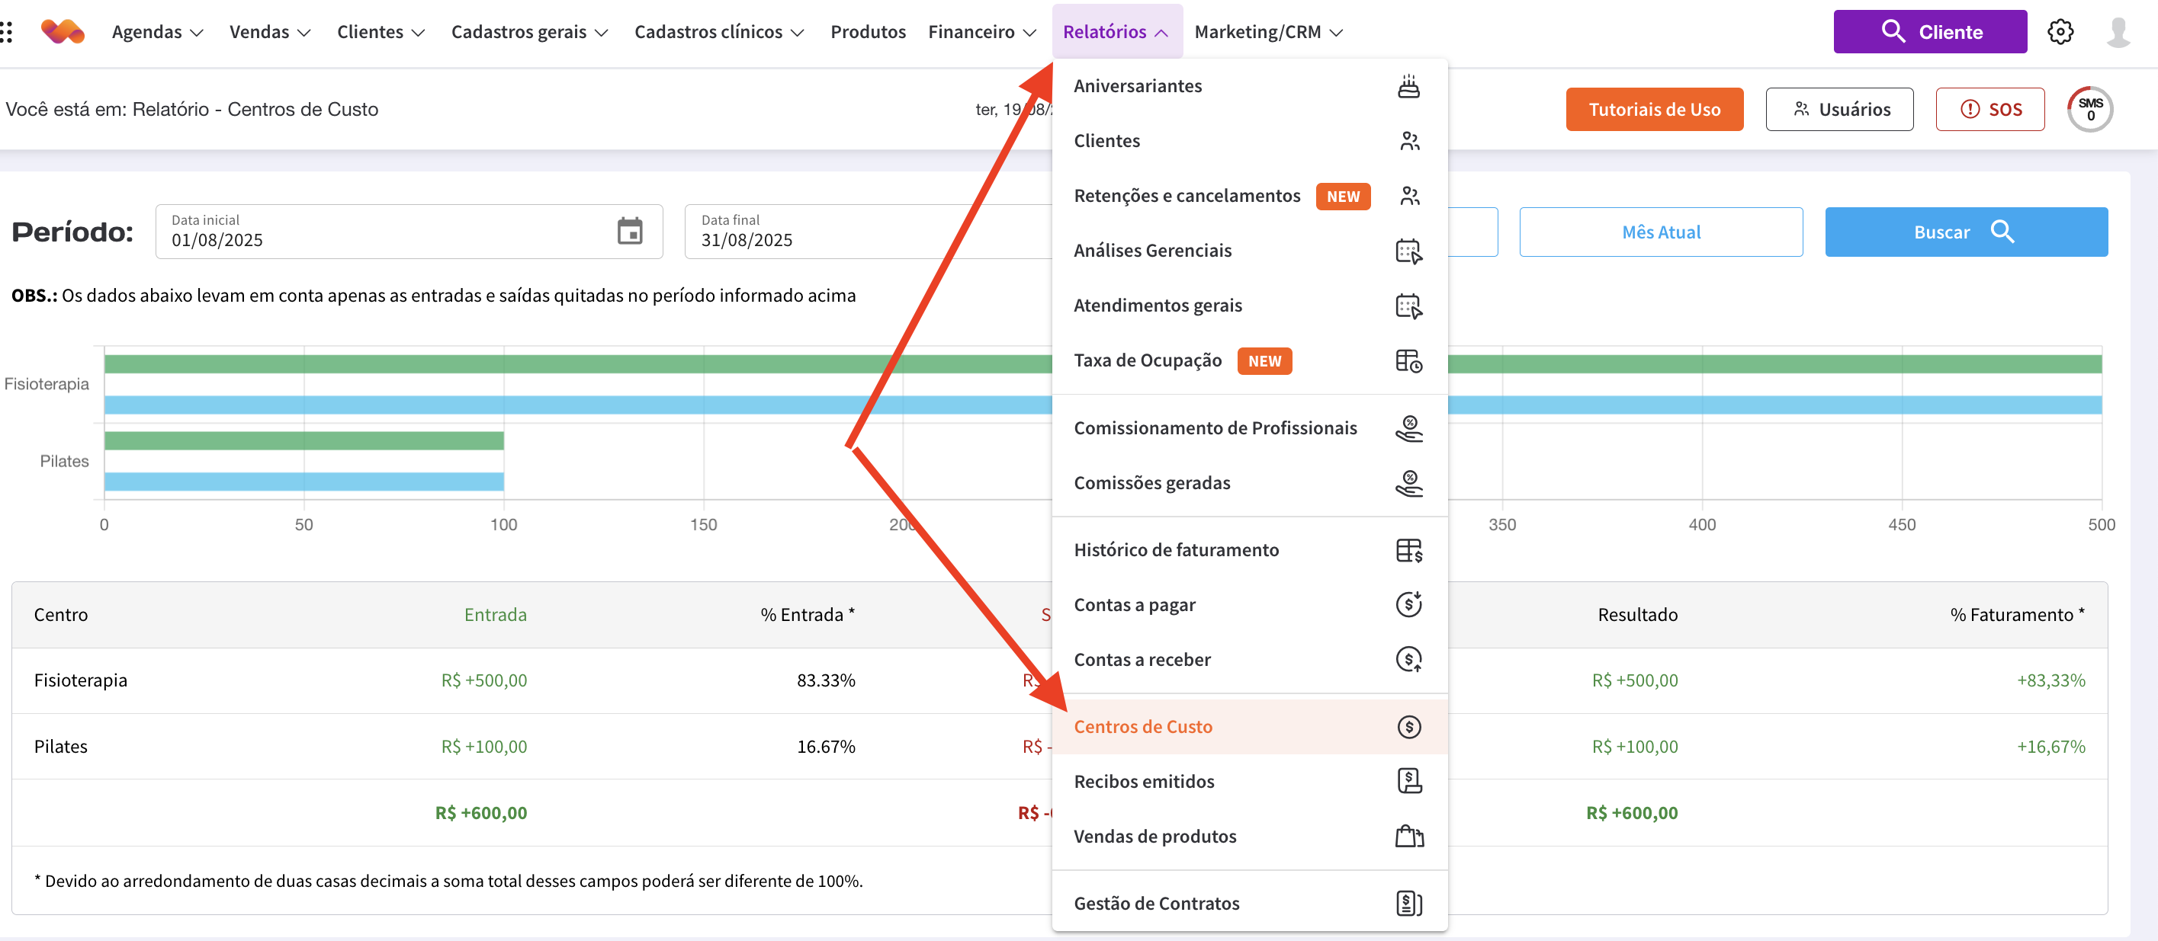Open the Marketing/CRM dropdown
The width and height of the screenshot is (2158, 941).
pyautogui.click(x=1268, y=32)
